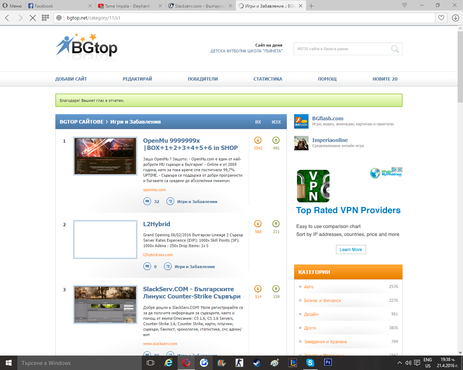This screenshot has width=463, height=370.
Task: Open OpenMu comments icon with 32
Action: (x=147, y=201)
